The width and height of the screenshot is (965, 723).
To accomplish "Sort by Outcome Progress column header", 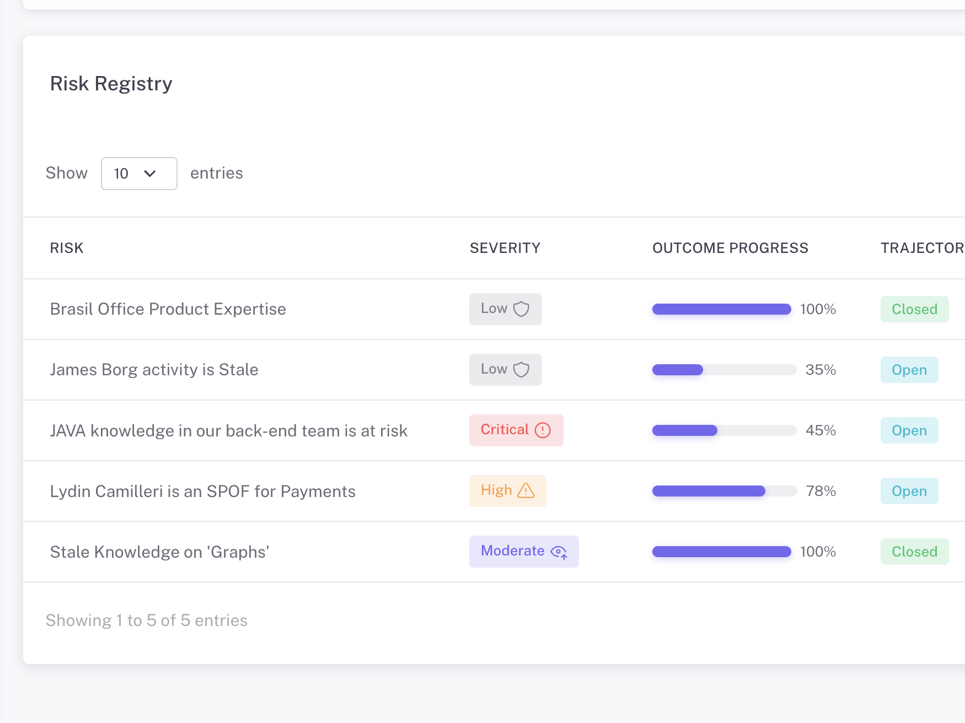I will pos(730,248).
